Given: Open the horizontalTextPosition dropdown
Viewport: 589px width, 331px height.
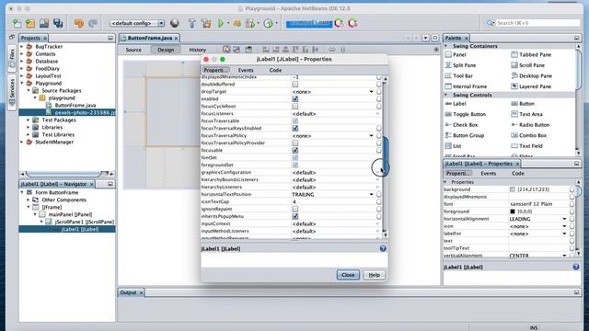Looking at the screenshot, I should [371, 194].
